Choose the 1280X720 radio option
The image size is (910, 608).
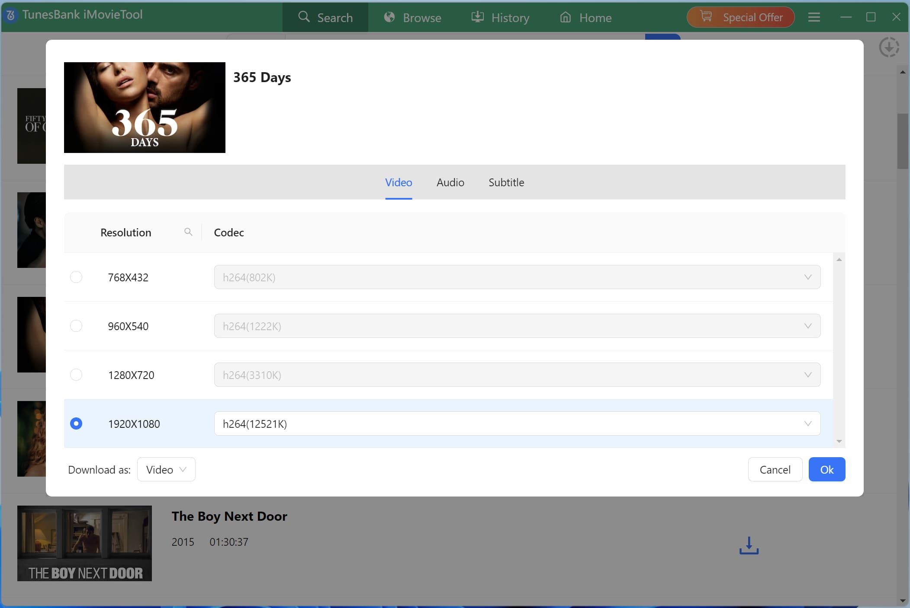coord(76,375)
